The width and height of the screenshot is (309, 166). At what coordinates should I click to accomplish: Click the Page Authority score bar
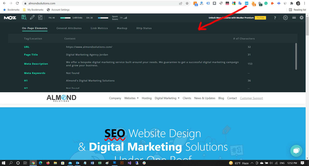[x=65, y=18]
